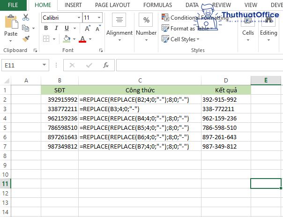
Task: Open Font dialog launcher
Action: 101,50
